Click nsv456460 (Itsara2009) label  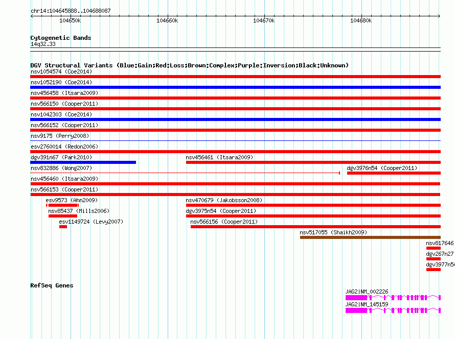point(64,179)
